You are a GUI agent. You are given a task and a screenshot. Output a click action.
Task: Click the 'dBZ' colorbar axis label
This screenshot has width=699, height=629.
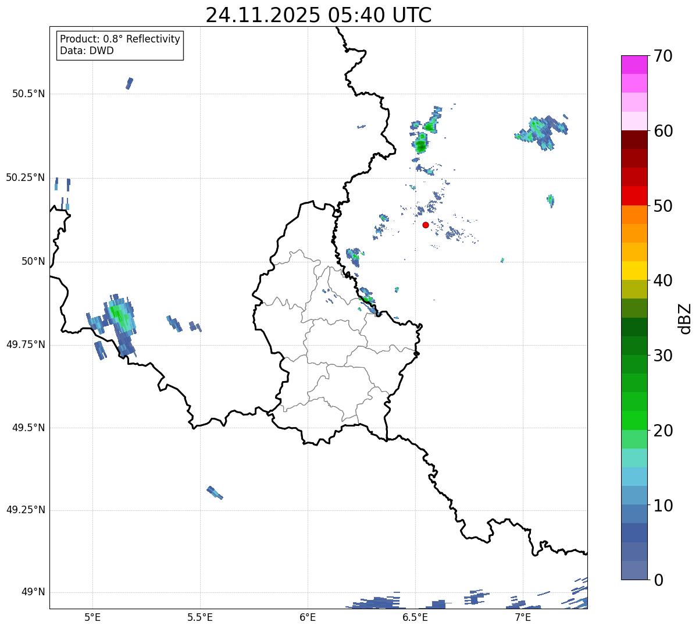coord(686,318)
